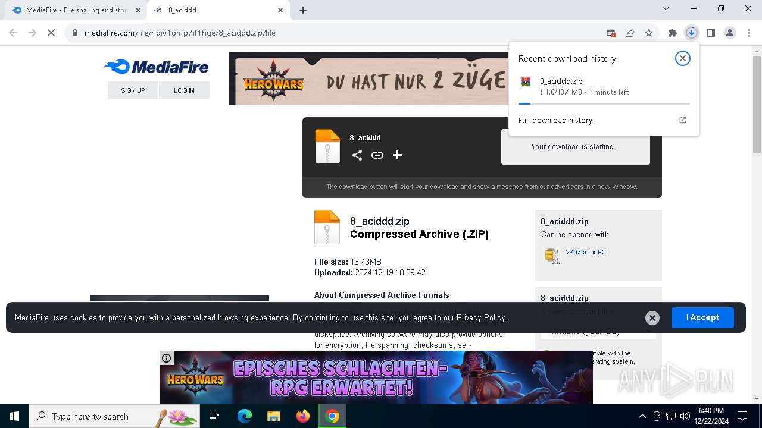This screenshot has width=762, height=428.
Task: Click the WinZip for PC icon
Action: 552,256
